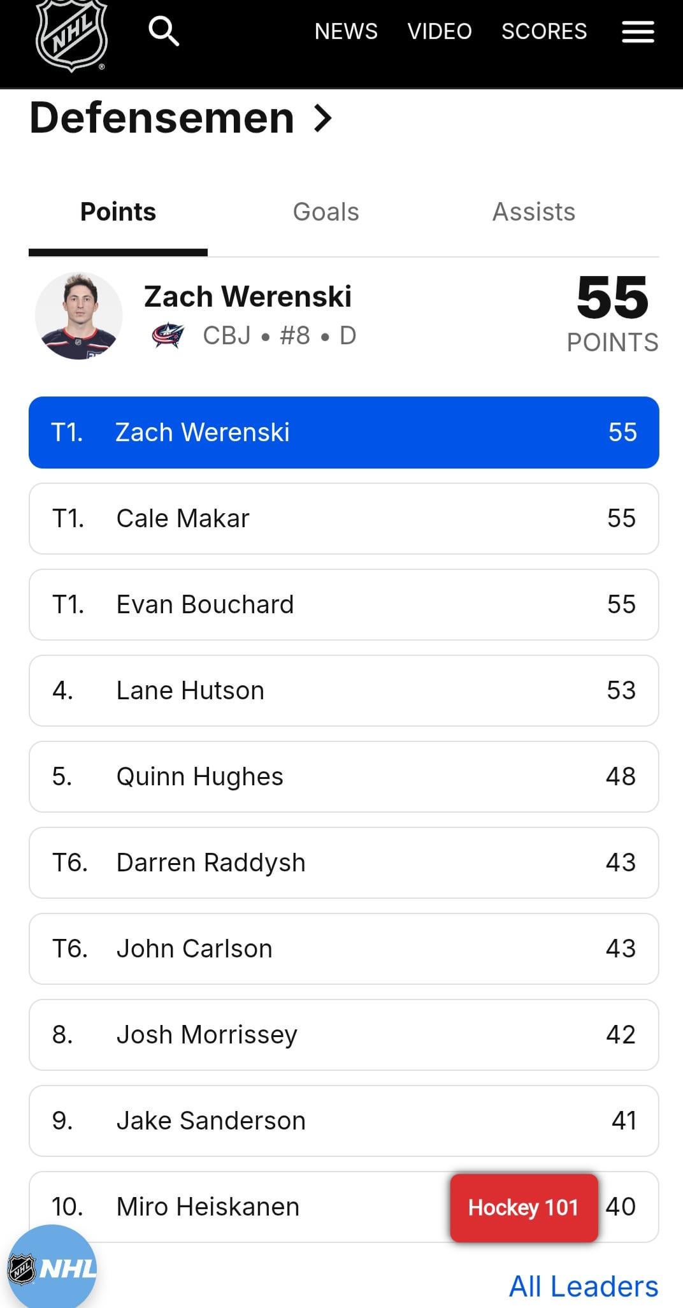
Task: Switch to the Goals tab
Action: coord(326,212)
